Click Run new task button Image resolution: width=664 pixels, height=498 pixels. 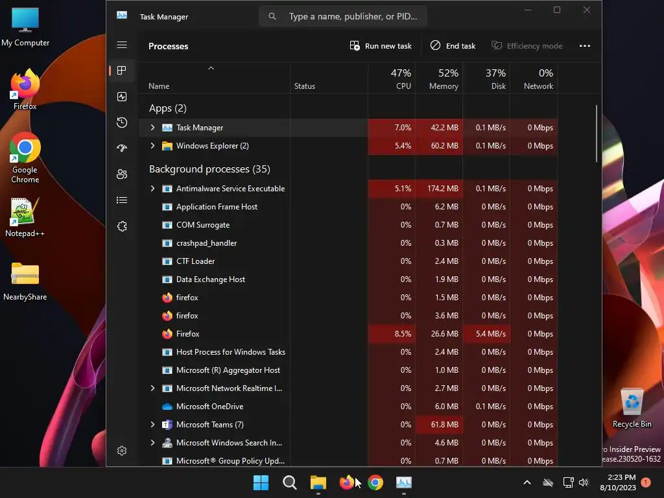pyautogui.click(x=381, y=46)
